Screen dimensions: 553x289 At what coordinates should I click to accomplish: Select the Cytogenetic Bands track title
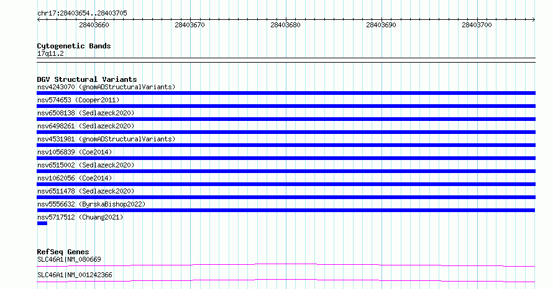click(74, 46)
